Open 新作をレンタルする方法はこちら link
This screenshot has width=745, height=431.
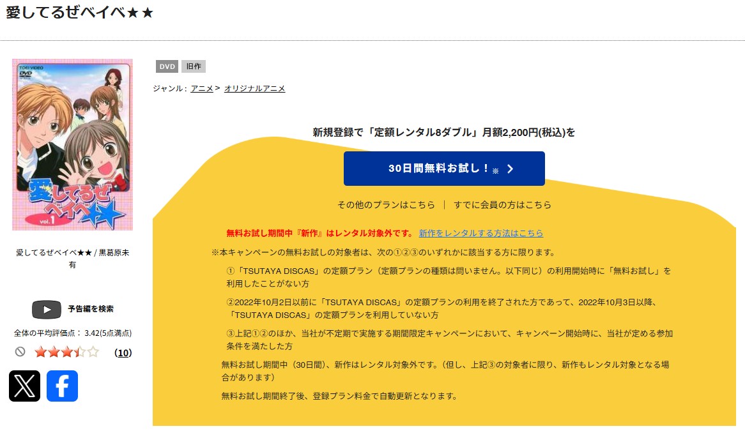[481, 233]
